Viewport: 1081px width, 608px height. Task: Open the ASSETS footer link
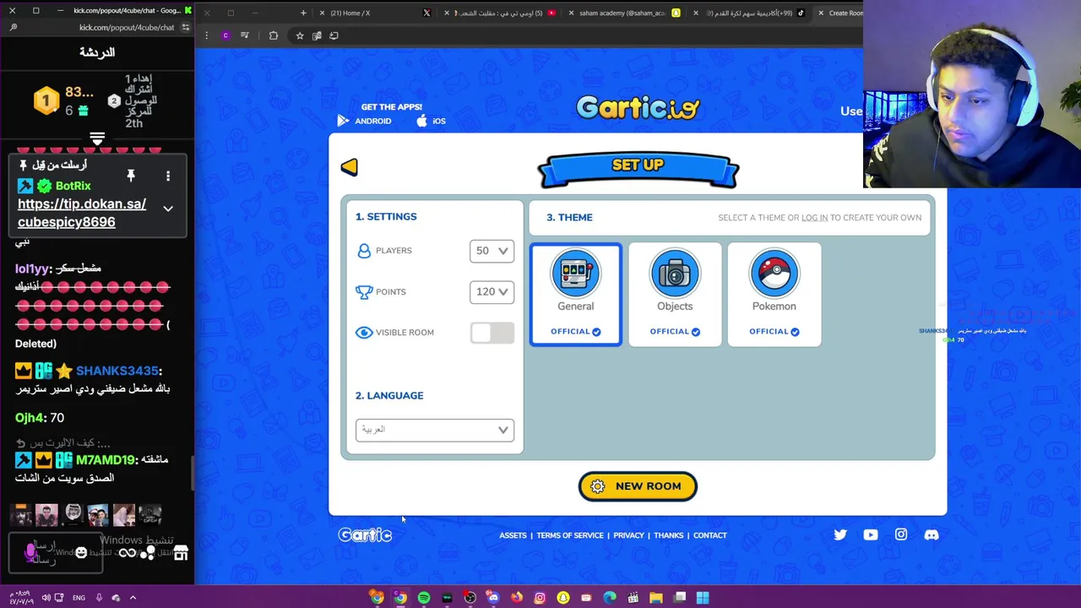point(513,535)
